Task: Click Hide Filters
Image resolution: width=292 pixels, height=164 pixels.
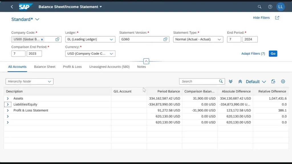Action: pyautogui.click(x=261, y=18)
